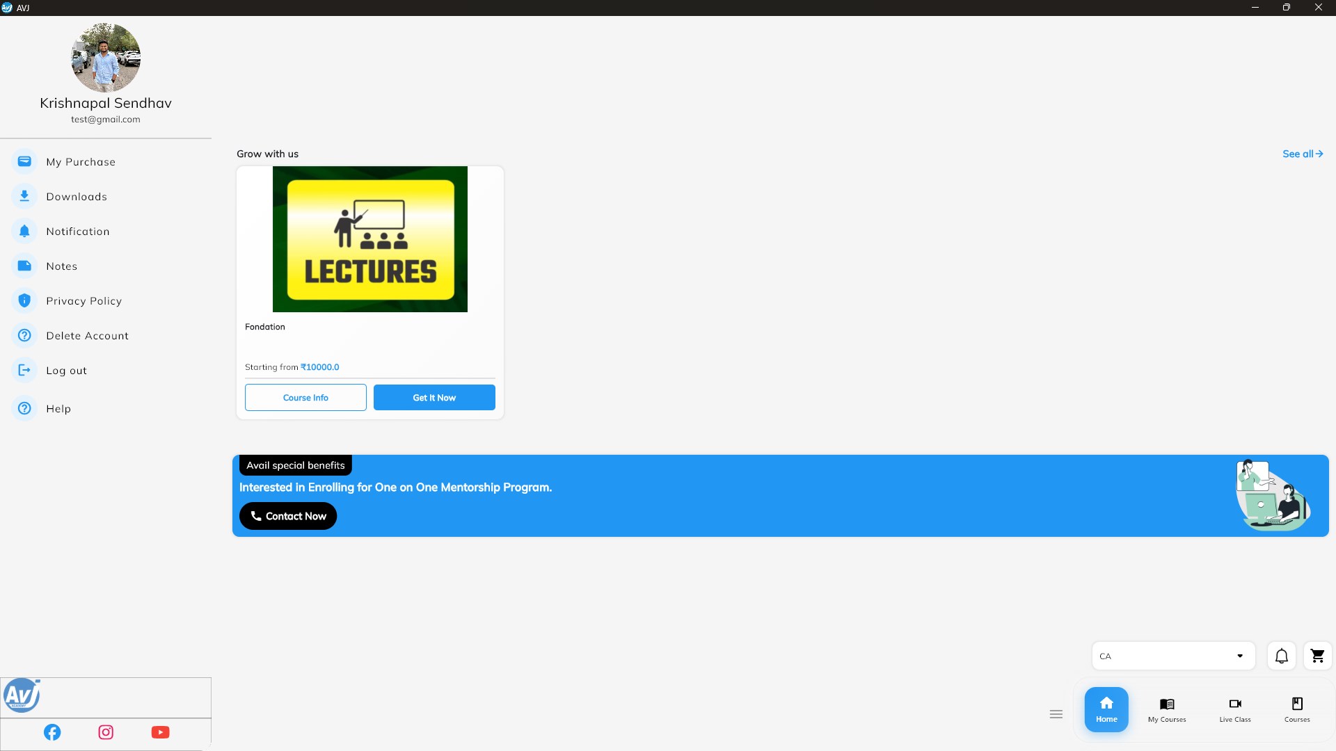The width and height of the screenshot is (1336, 751).
Task: Open My Purchase from the sidebar
Action: point(106,161)
